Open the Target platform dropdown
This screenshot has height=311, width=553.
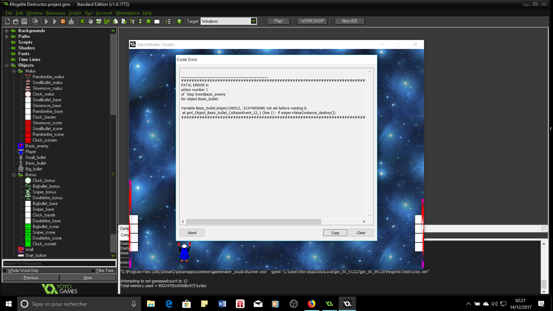click(x=253, y=21)
